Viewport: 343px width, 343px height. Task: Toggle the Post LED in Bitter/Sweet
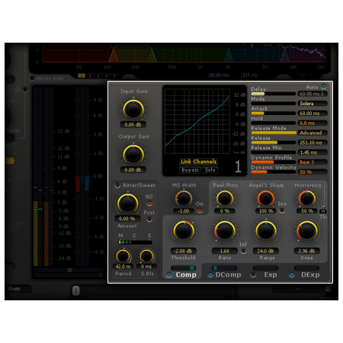point(149,219)
